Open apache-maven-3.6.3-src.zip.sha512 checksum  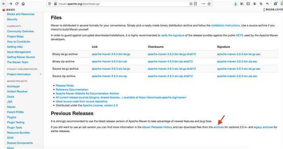coord(170,76)
